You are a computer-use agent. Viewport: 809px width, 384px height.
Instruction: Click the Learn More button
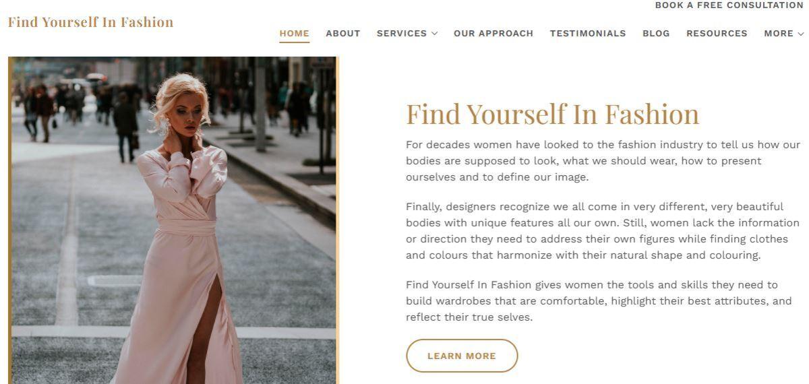tap(462, 356)
